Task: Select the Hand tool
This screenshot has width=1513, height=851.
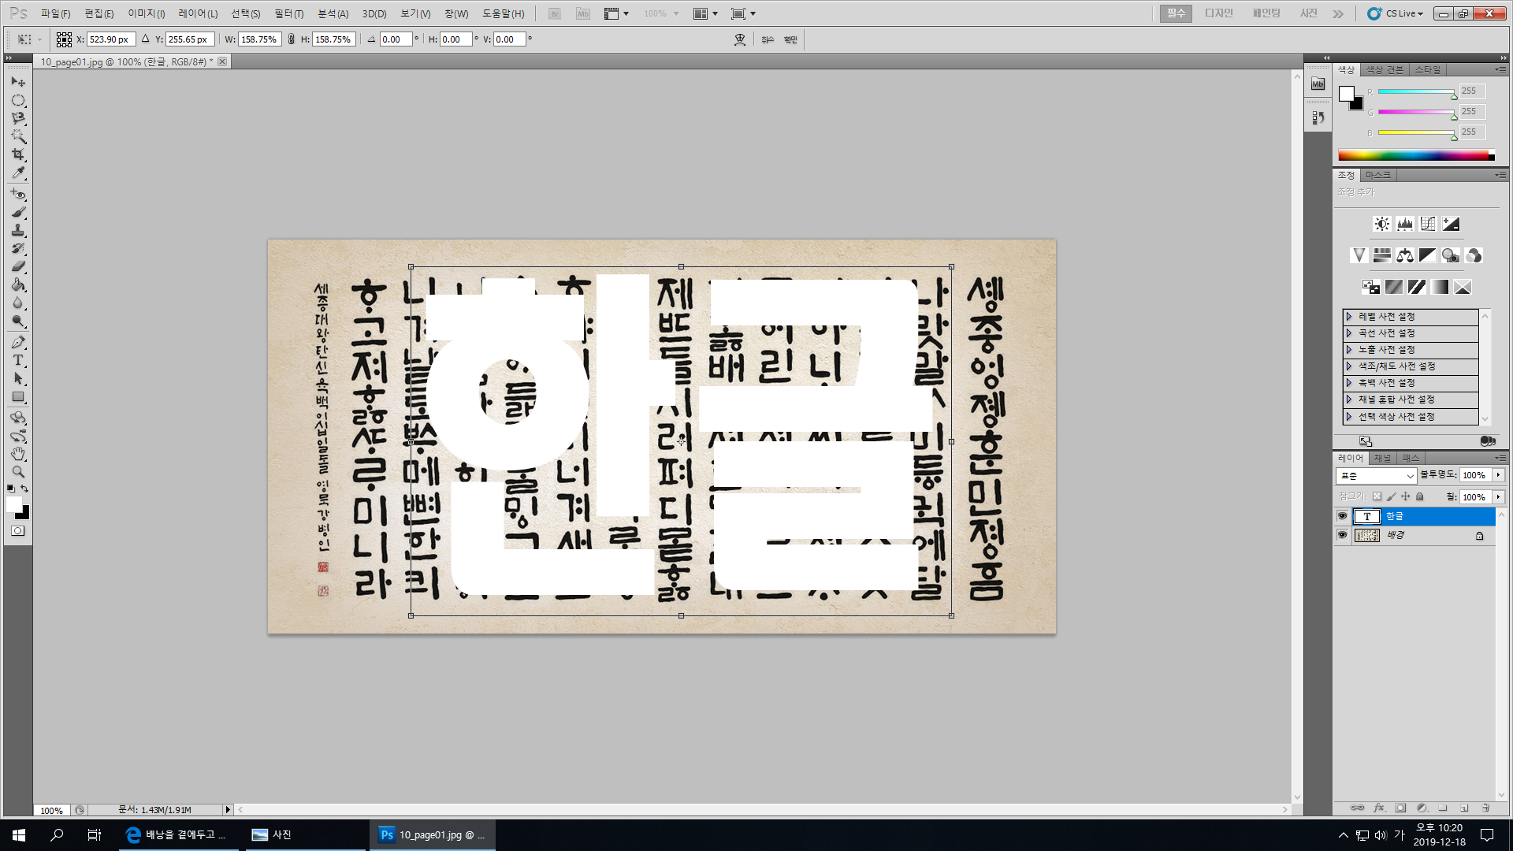Action: [18, 454]
